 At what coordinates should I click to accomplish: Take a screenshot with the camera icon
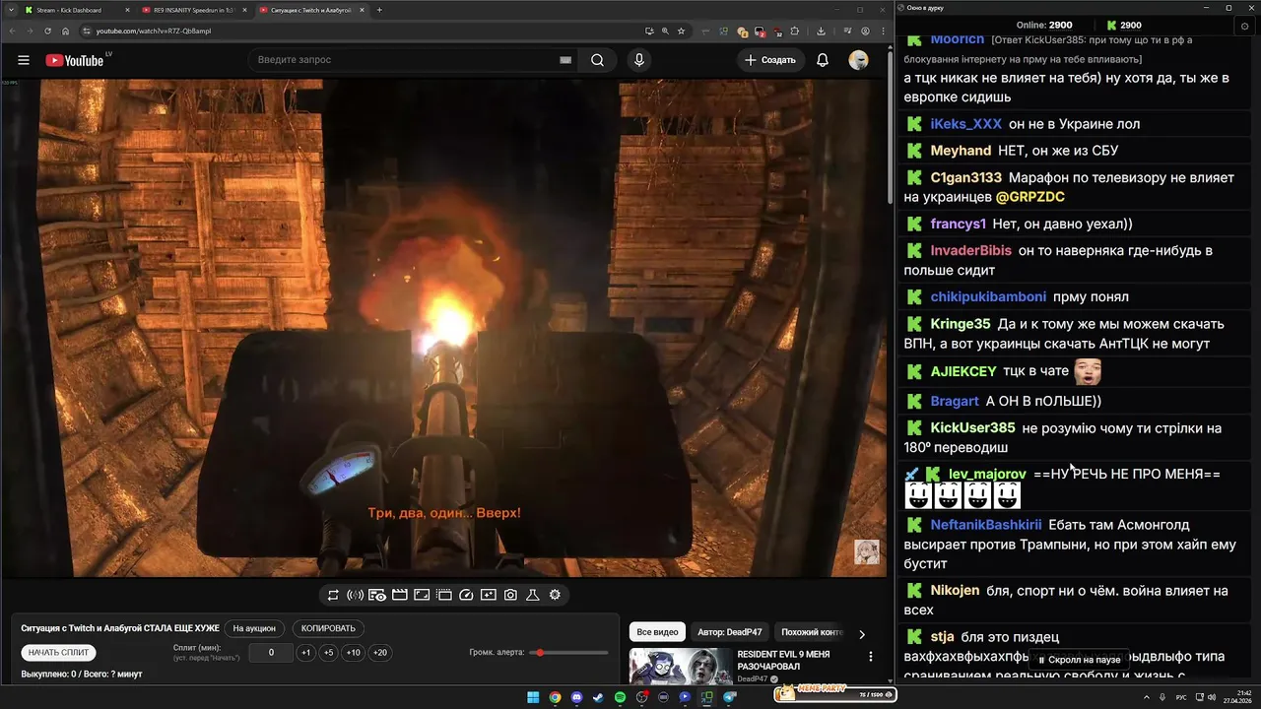click(x=510, y=595)
